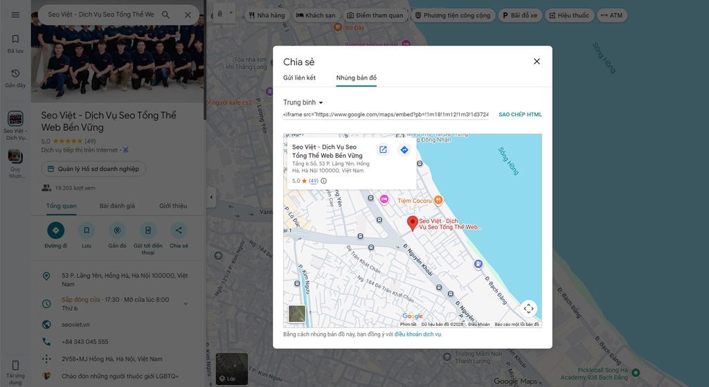Click the Quy Nhơn sidebar recent thumbnail

click(15, 156)
